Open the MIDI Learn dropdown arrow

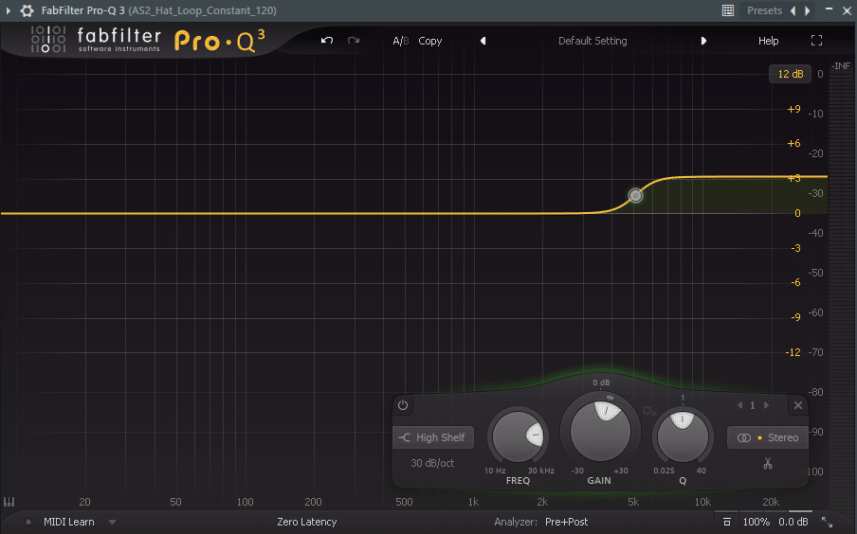(112, 522)
